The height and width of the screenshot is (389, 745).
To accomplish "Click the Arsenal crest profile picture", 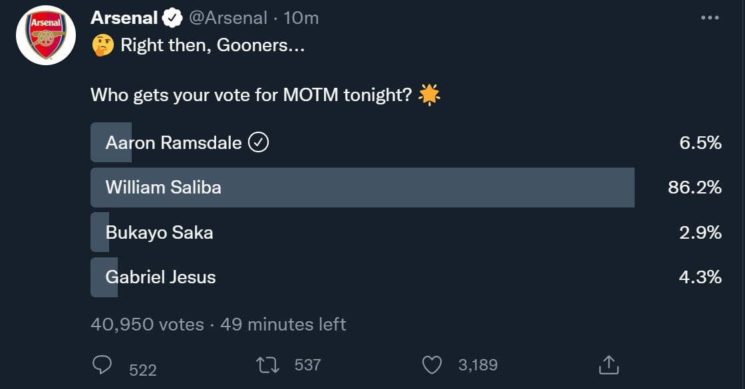I will pos(46,35).
